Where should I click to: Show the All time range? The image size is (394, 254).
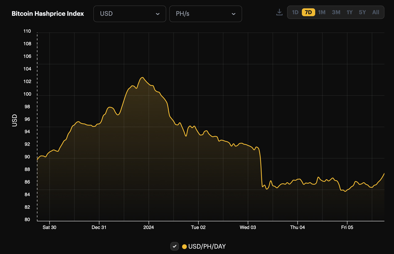(376, 12)
